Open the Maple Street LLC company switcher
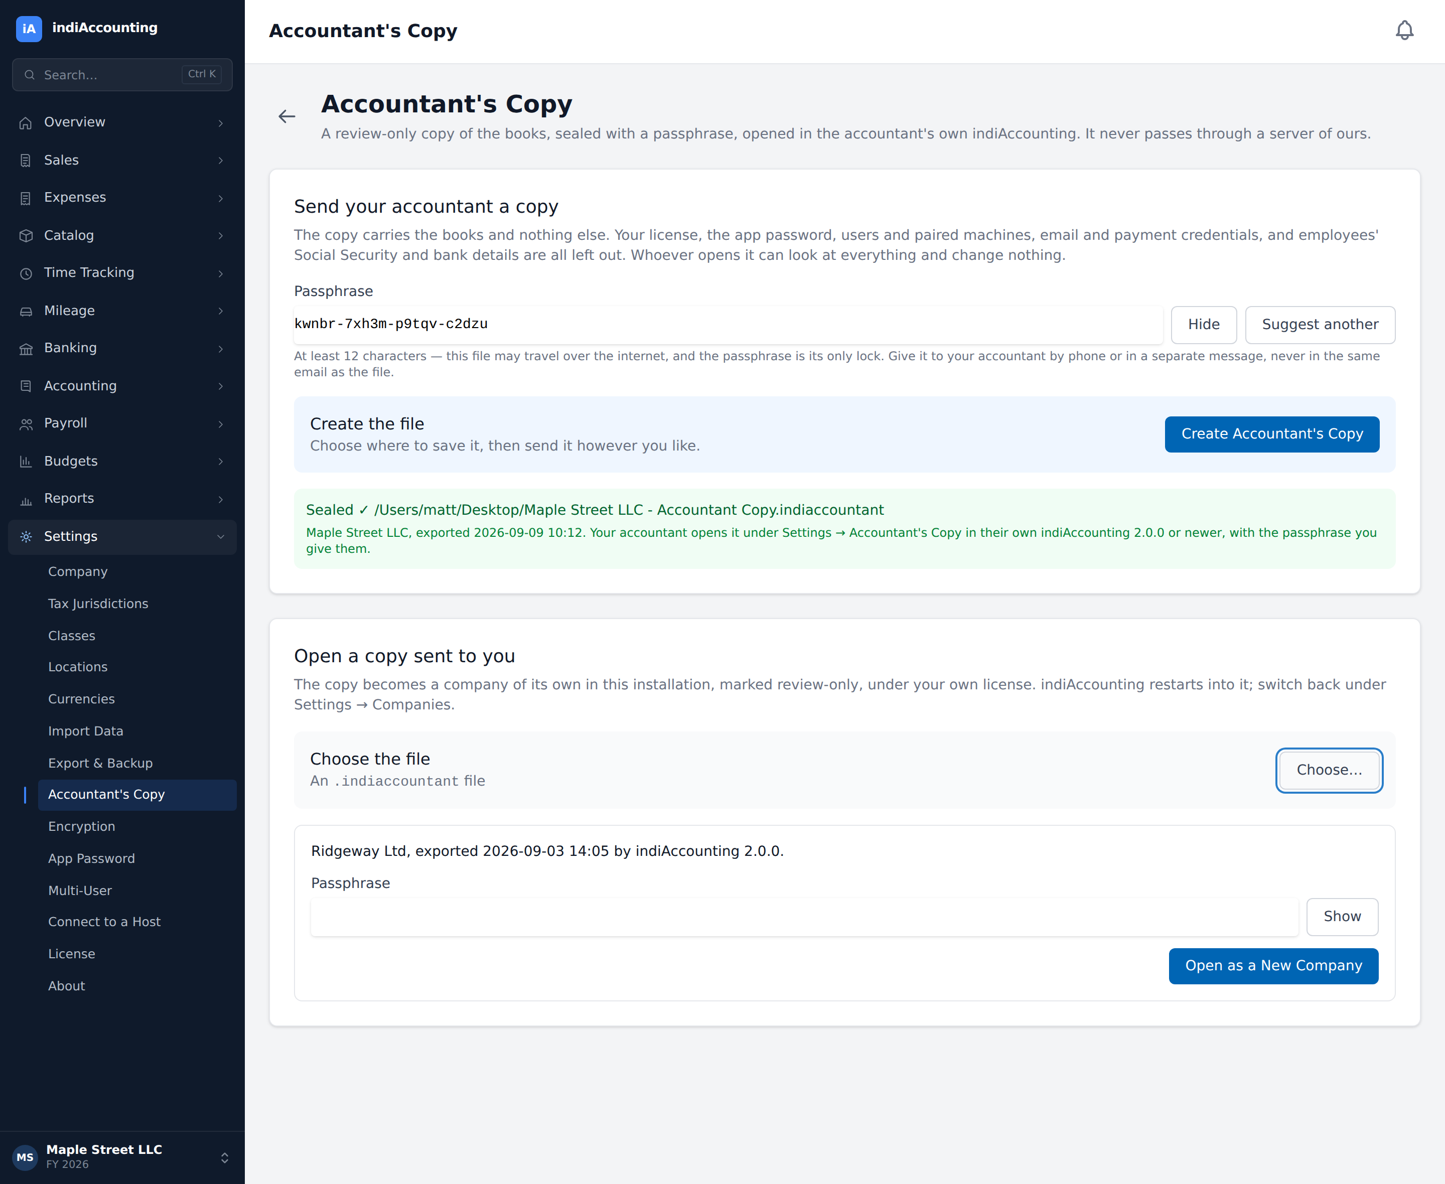The height and width of the screenshot is (1184, 1445). (x=122, y=1157)
